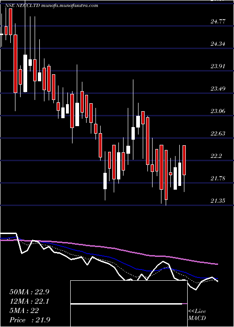Click the 23.06 price axis label
234x327 pixels.
218,111
